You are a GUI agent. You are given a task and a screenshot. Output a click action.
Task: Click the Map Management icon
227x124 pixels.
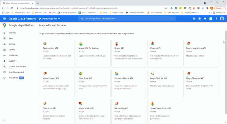[4, 72]
